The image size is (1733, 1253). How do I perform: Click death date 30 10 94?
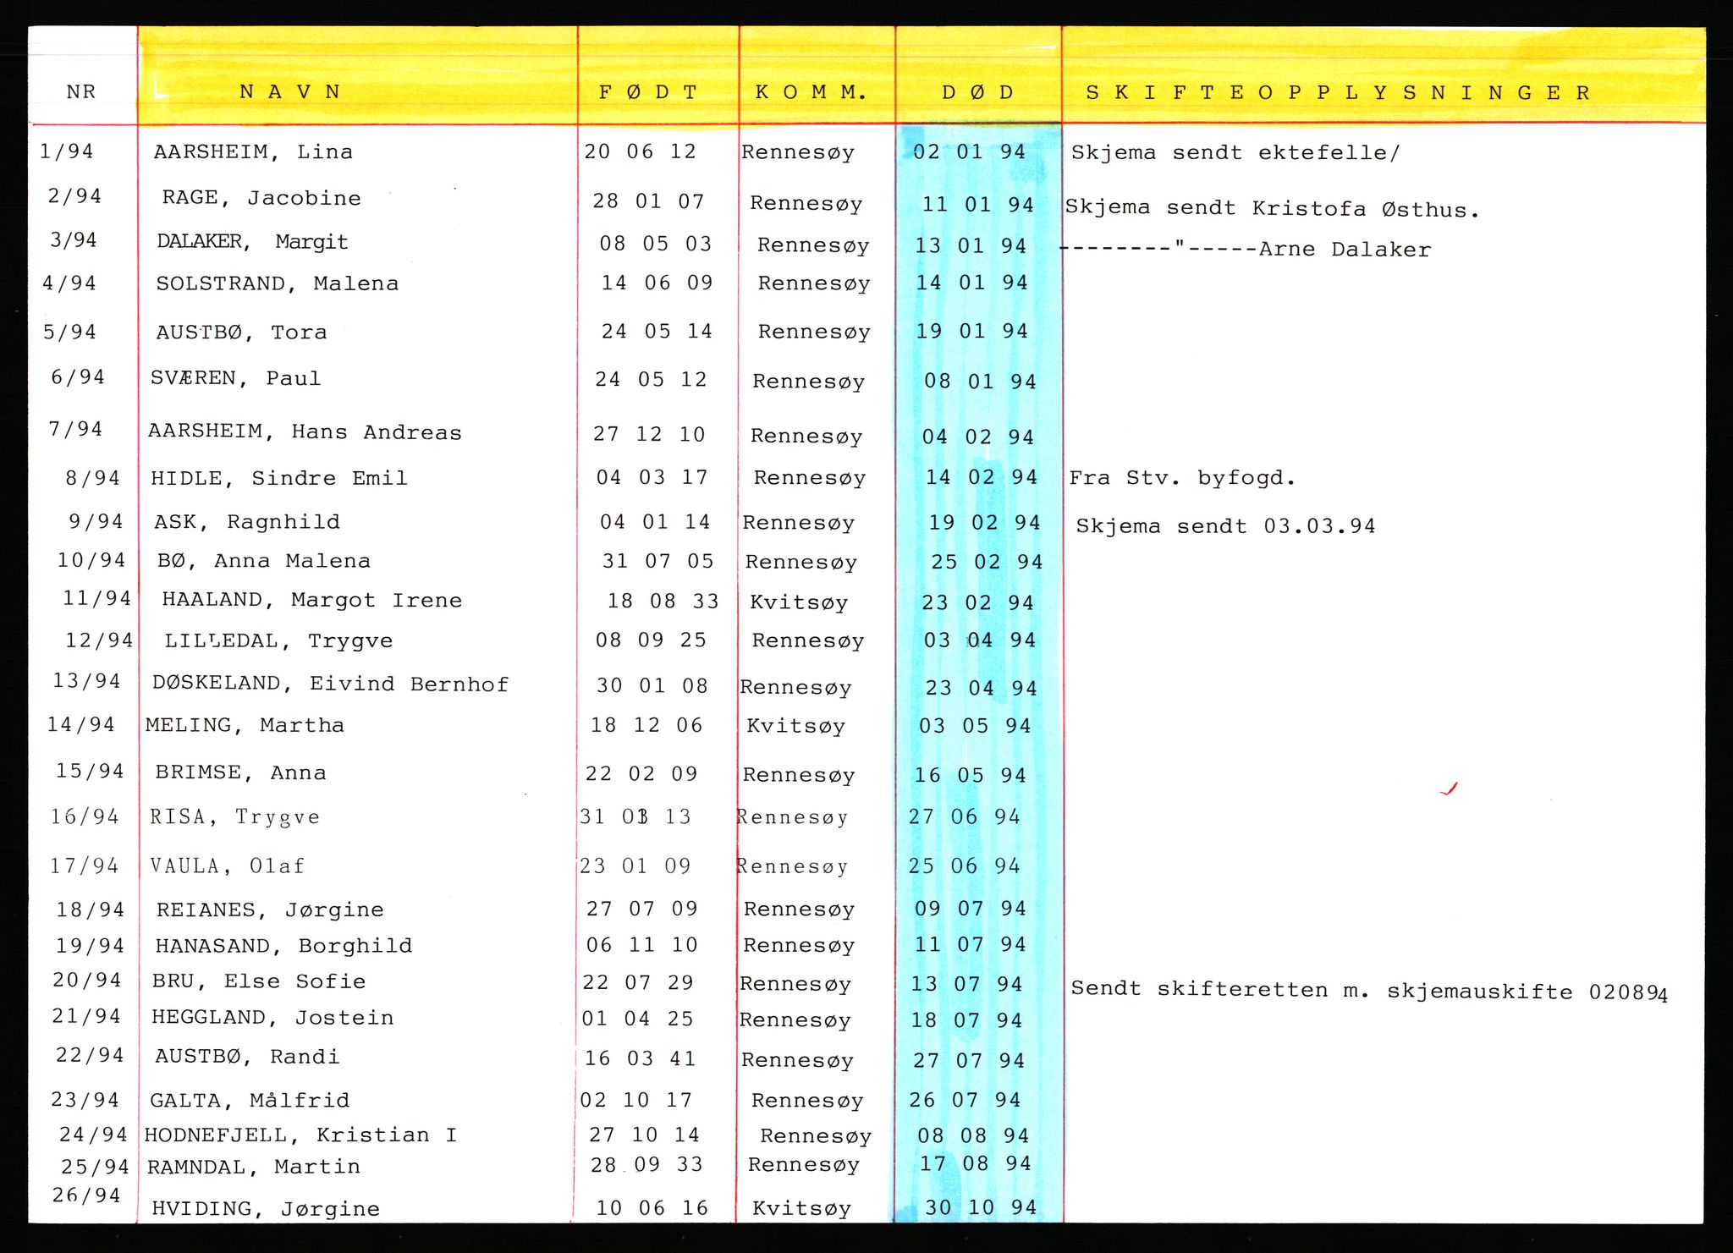pos(981,1208)
